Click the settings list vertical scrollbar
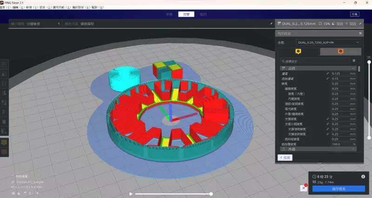Viewport: 372px width, 198px height. (x=359, y=69)
